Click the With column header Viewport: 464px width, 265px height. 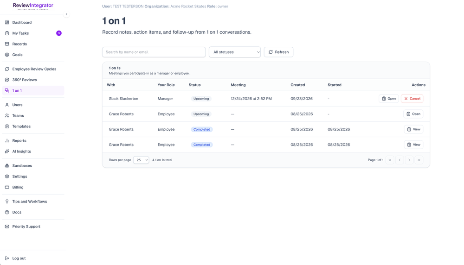click(111, 85)
